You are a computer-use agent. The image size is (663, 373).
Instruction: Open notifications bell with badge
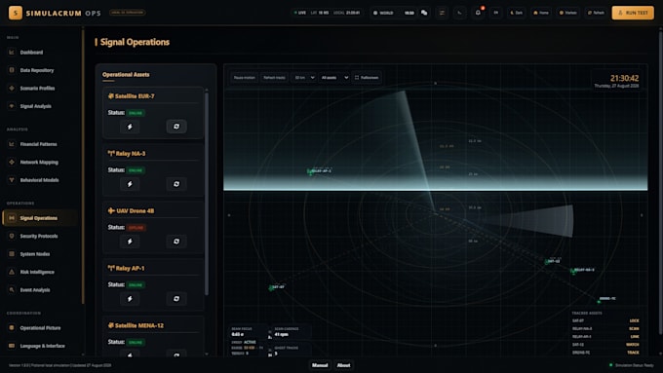tap(478, 13)
